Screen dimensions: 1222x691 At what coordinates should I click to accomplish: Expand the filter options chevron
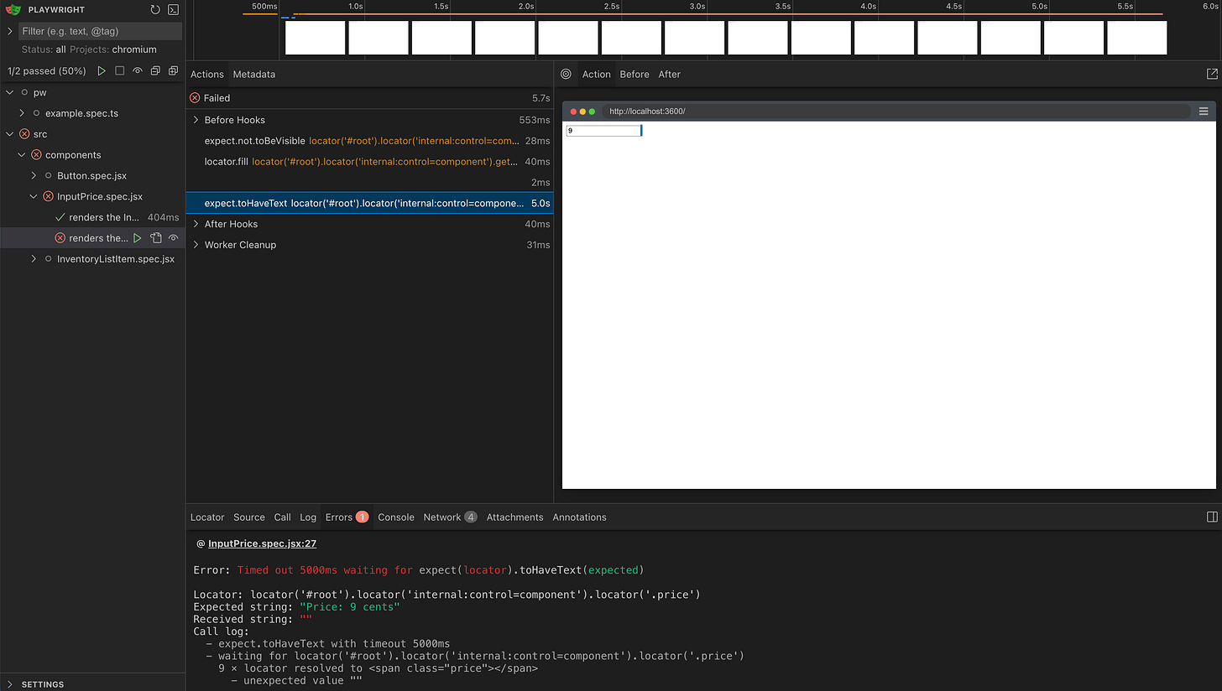tap(9, 31)
